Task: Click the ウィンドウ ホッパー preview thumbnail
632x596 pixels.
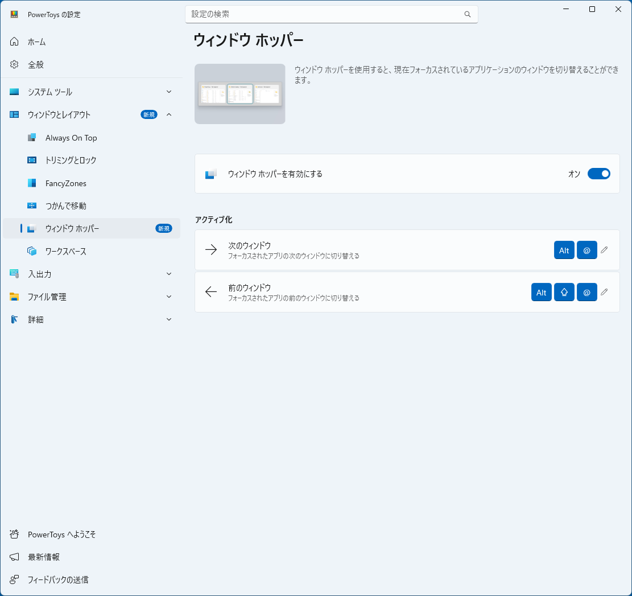Action: [x=240, y=94]
